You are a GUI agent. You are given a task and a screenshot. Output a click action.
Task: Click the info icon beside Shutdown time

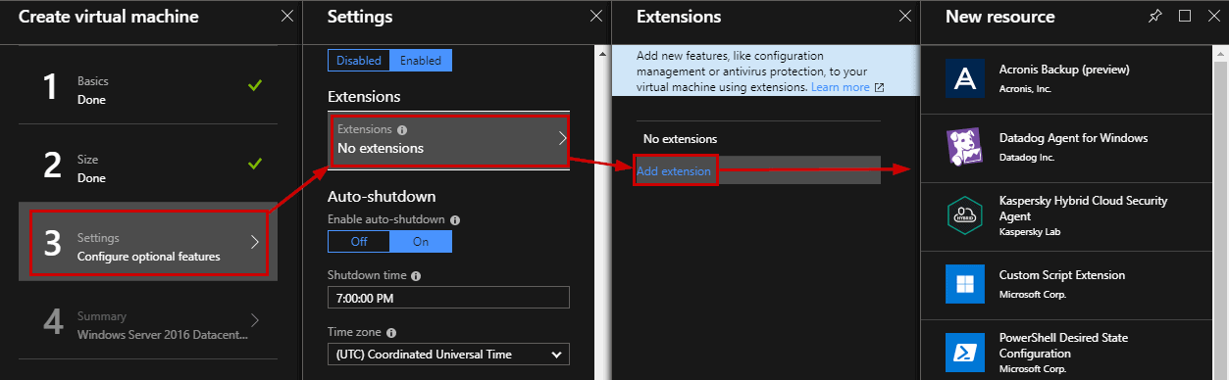417,276
